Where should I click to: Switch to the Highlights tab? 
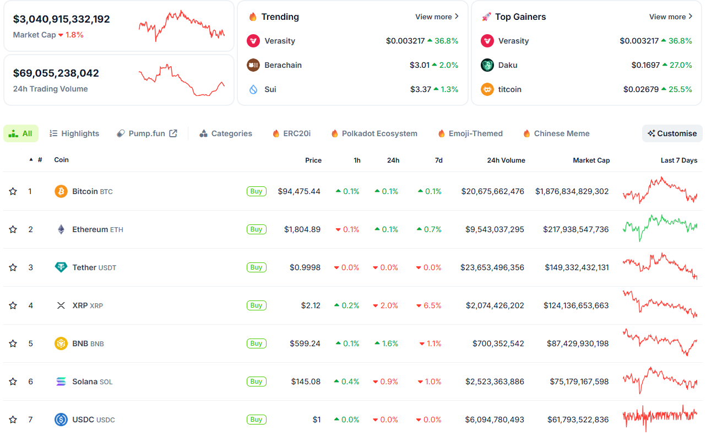pyautogui.click(x=74, y=133)
